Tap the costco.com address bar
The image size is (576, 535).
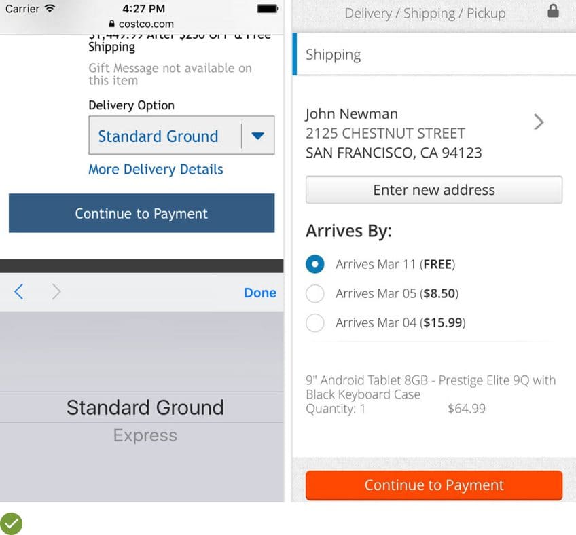[x=141, y=24]
